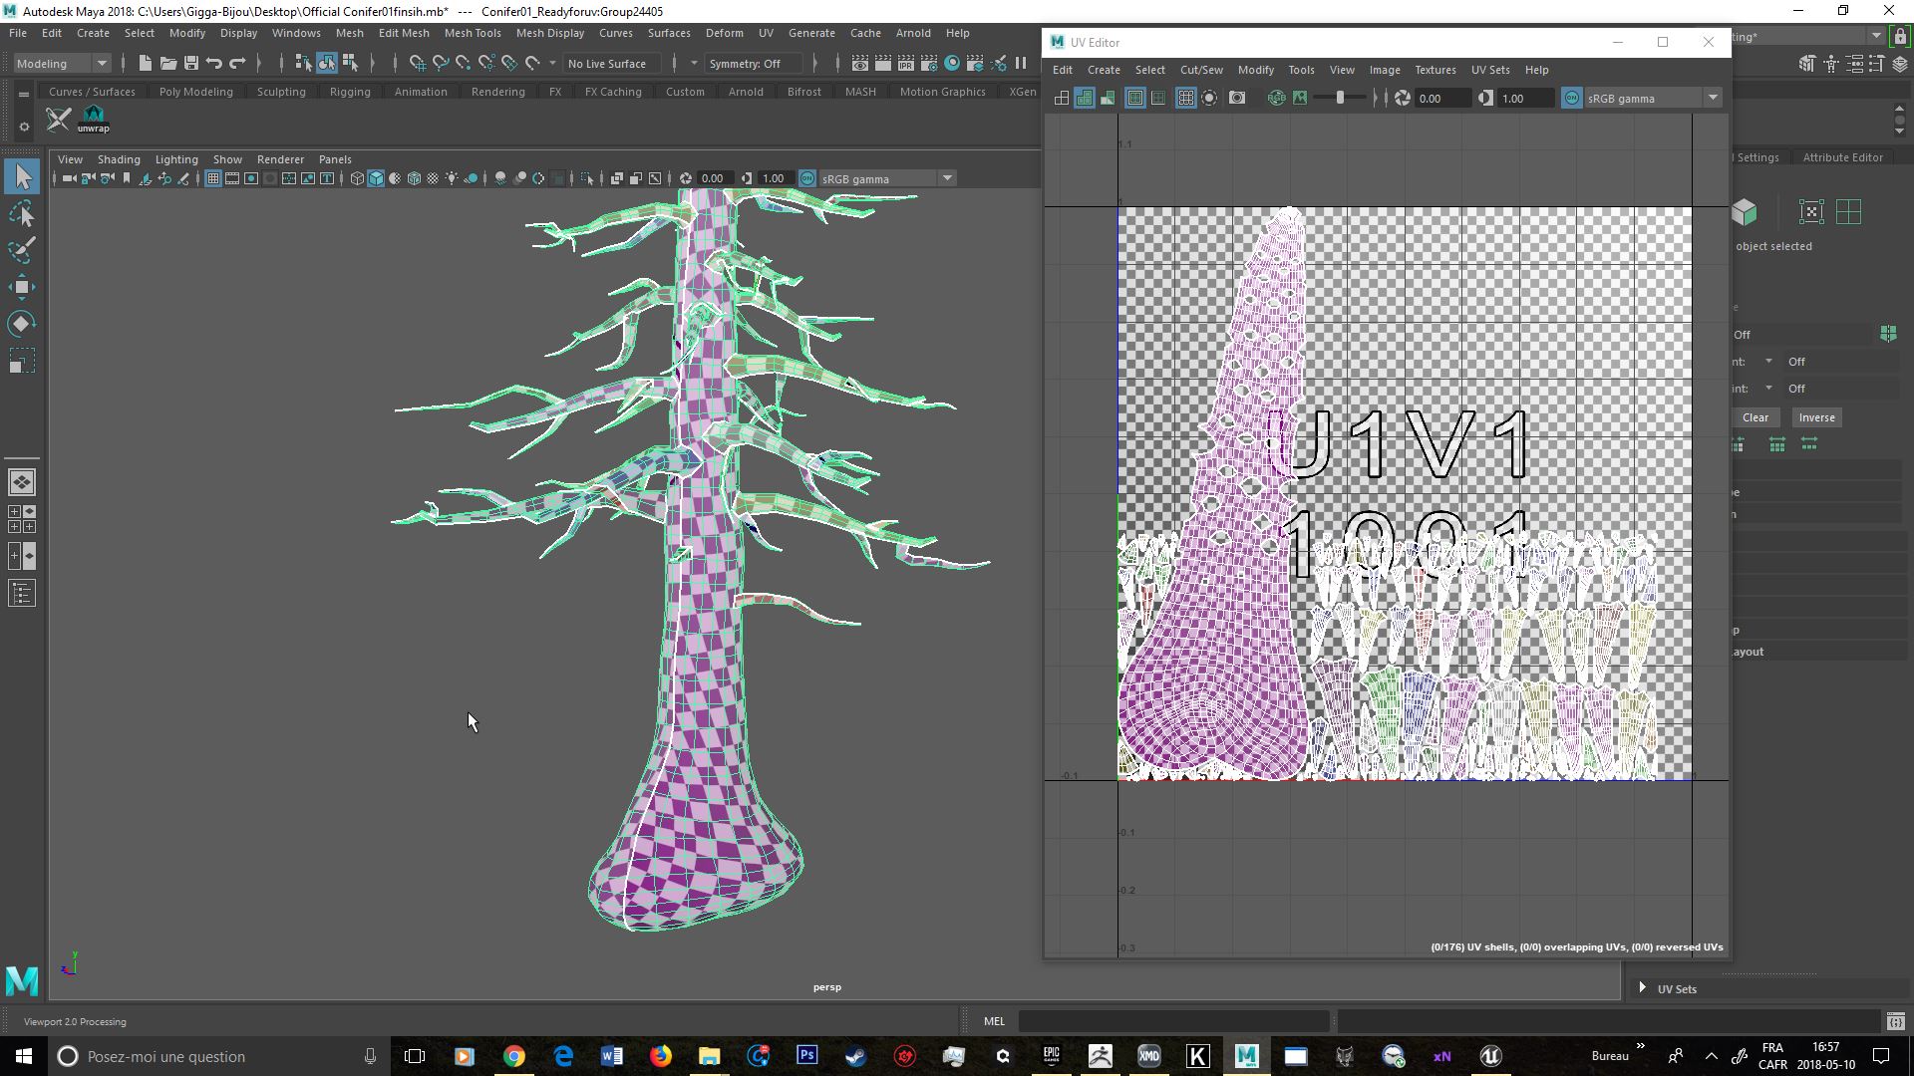Click the unwrap shelf icon
Screen dimensions: 1914x1076
(x=94, y=120)
